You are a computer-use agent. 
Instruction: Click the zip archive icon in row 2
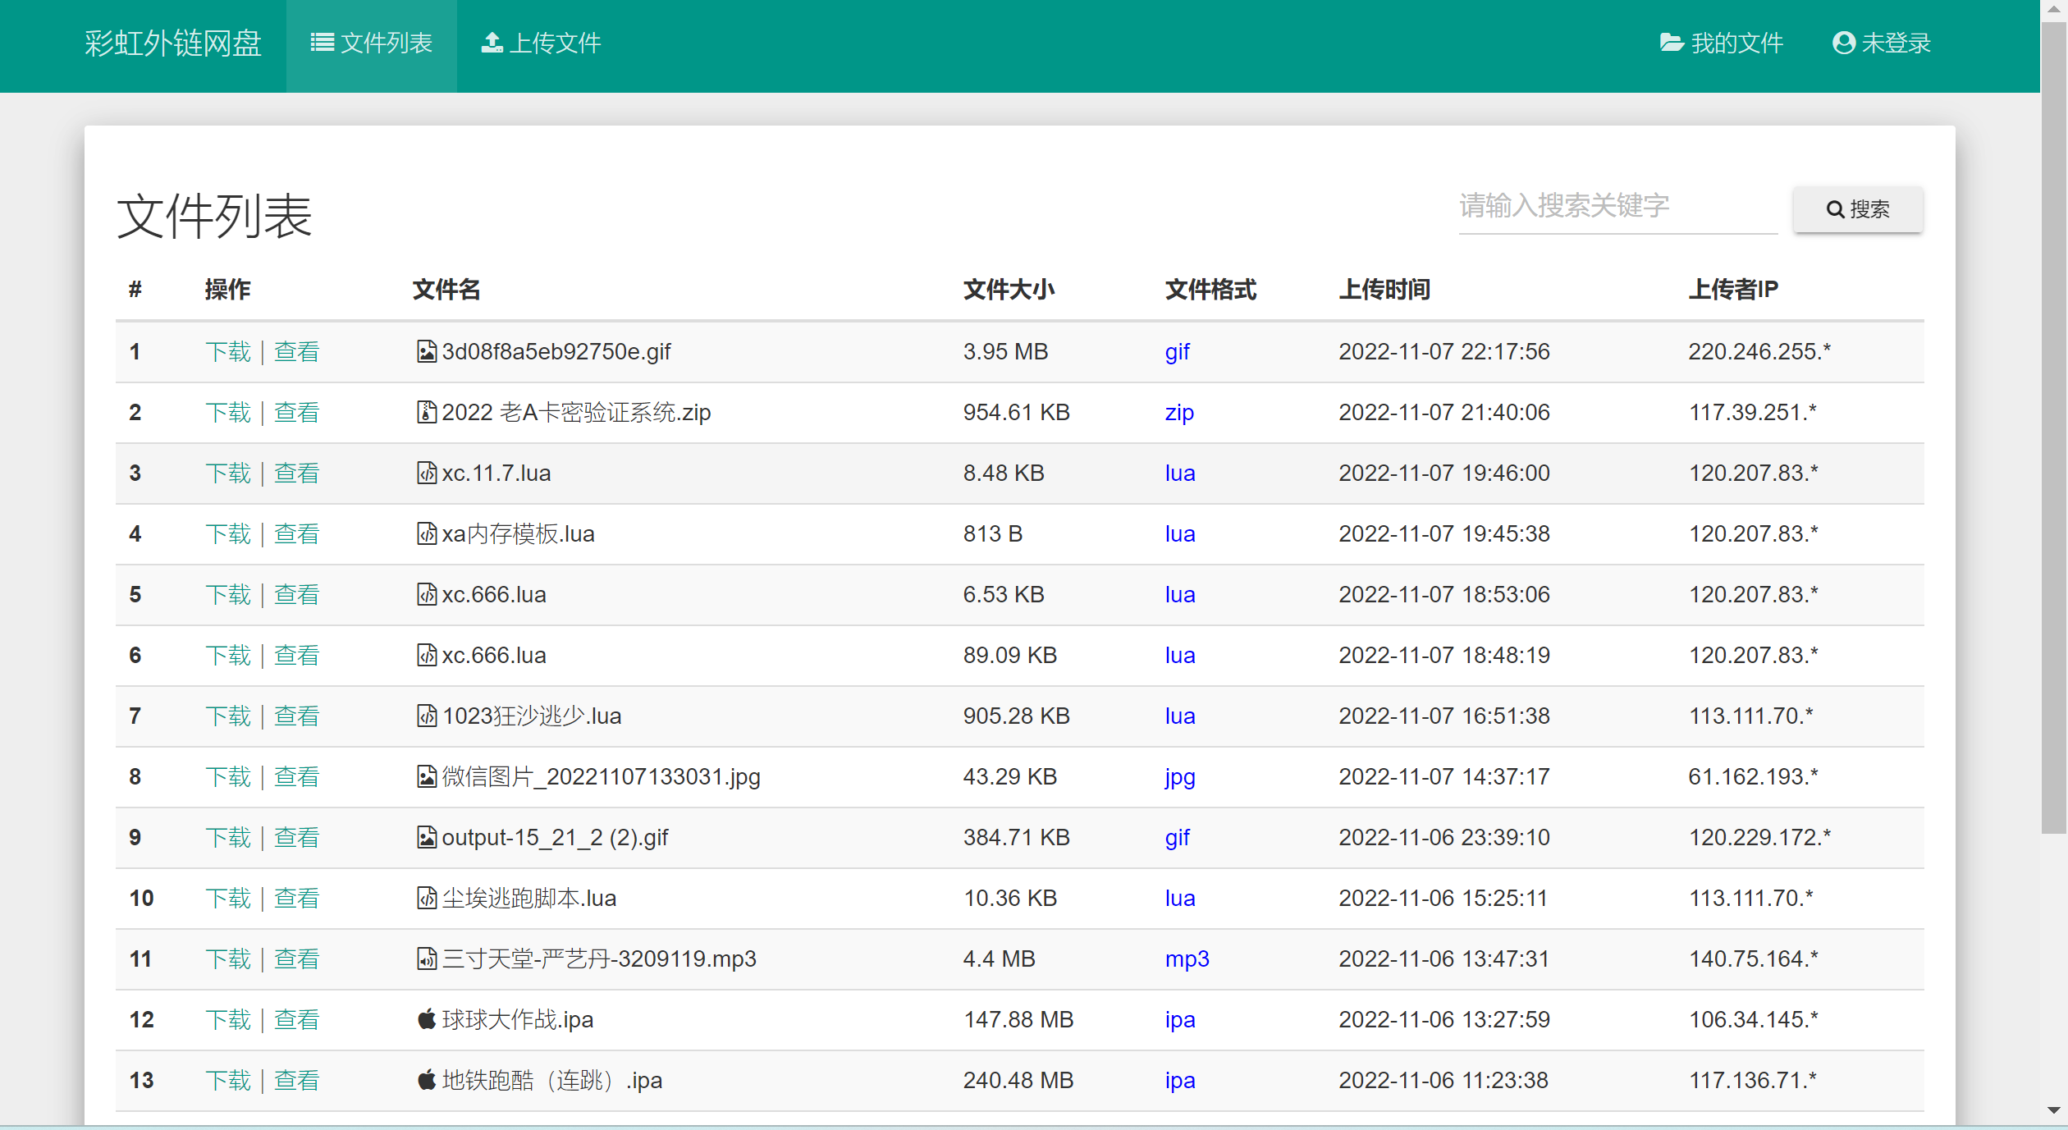point(426,413)
